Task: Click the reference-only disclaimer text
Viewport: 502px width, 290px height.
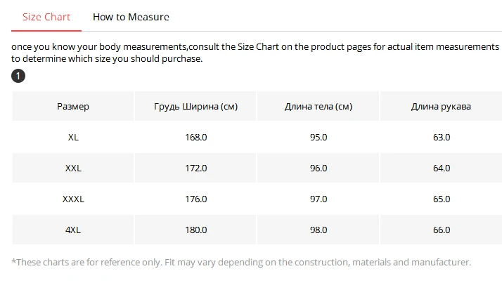Action: click(241, 262)
